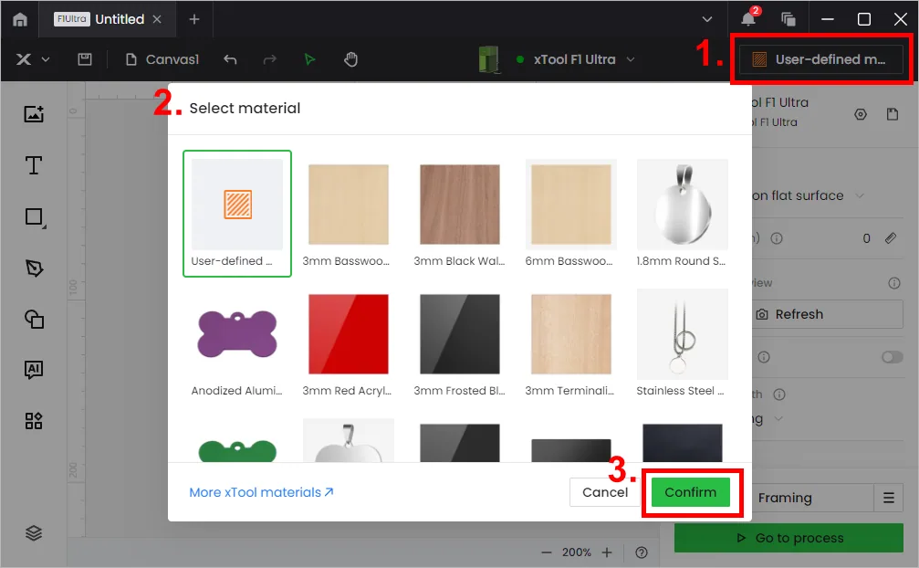
Task: Activate the hand pan tool
Action: (x=350, y=59)
